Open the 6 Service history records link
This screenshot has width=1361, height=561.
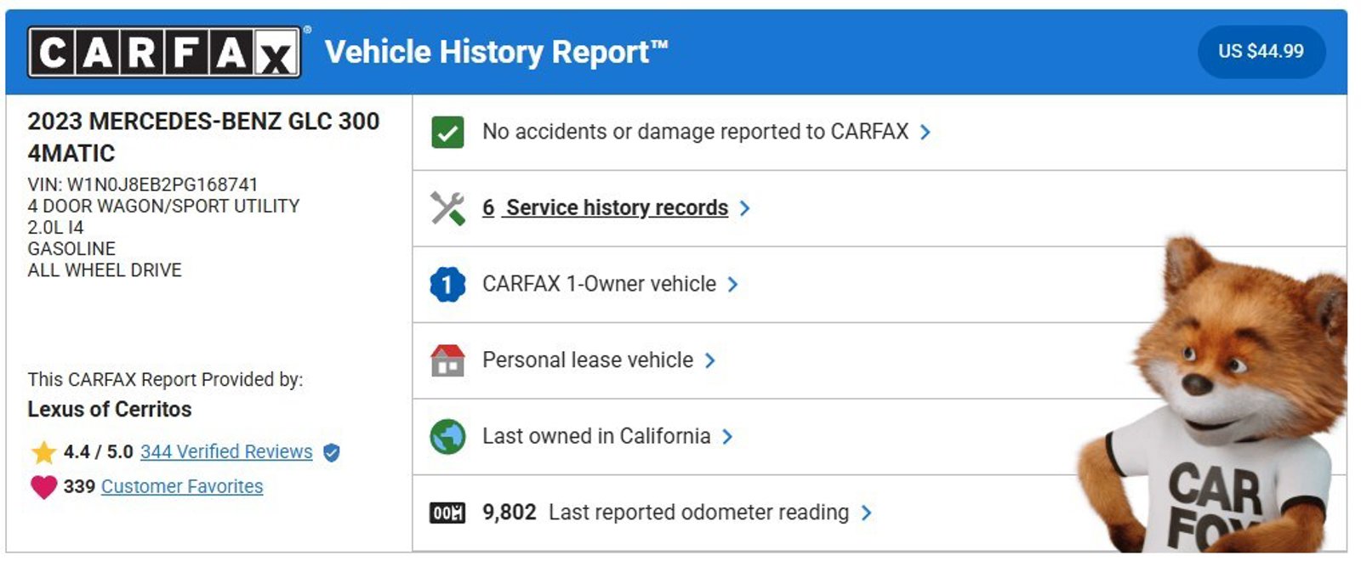(605, 208)
